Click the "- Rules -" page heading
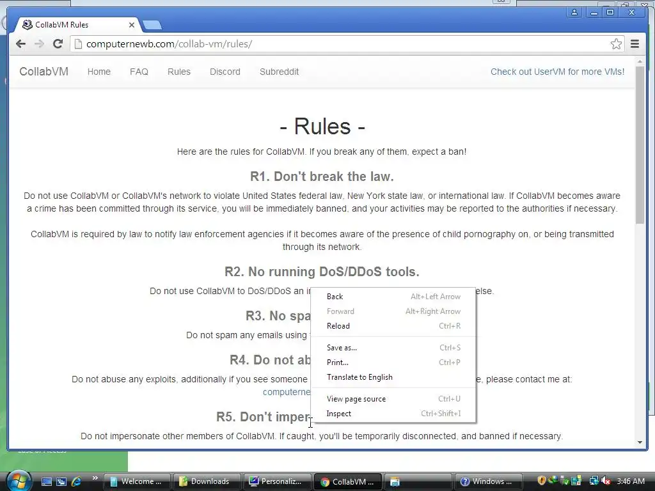 [322, 126]
